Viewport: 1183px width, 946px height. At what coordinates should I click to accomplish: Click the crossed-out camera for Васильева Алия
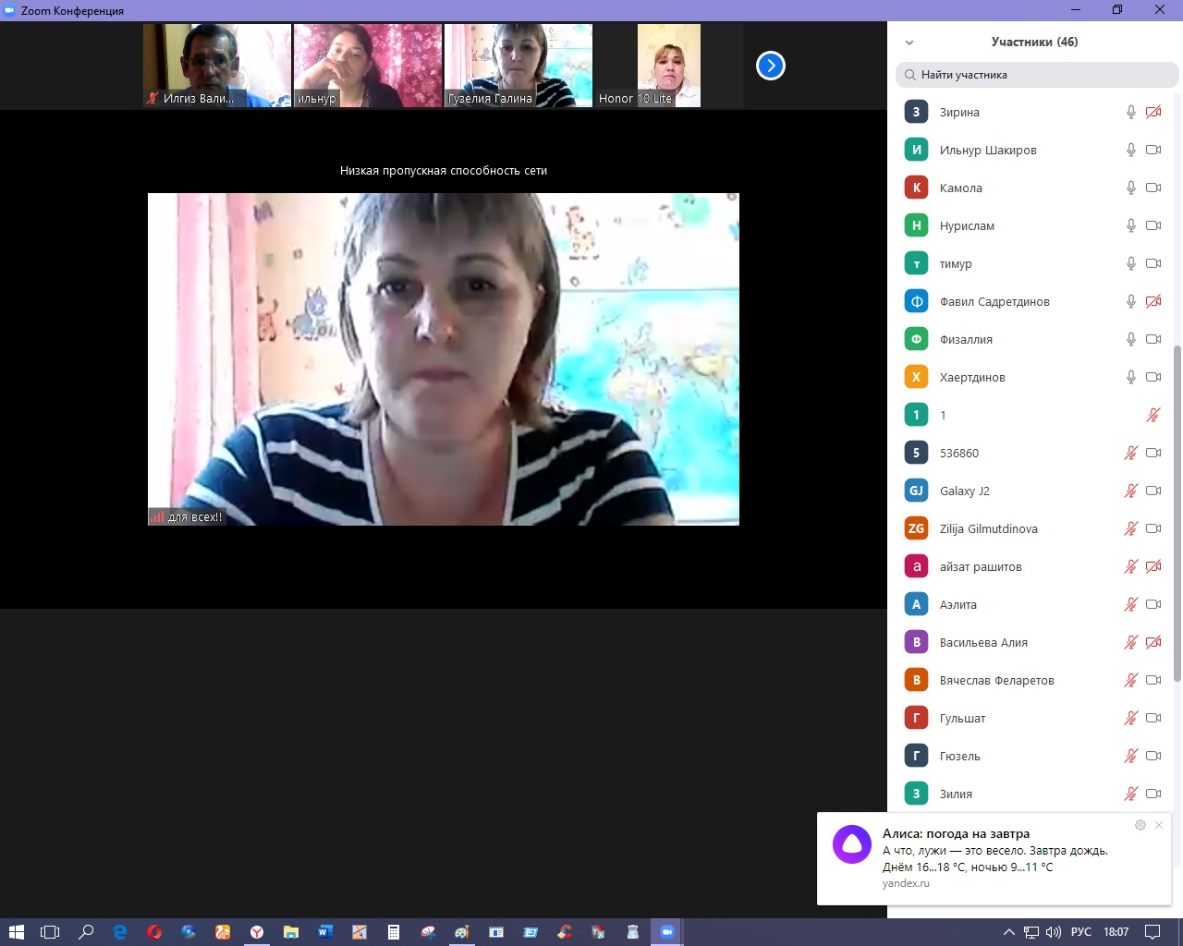[x=1153, y=642]
